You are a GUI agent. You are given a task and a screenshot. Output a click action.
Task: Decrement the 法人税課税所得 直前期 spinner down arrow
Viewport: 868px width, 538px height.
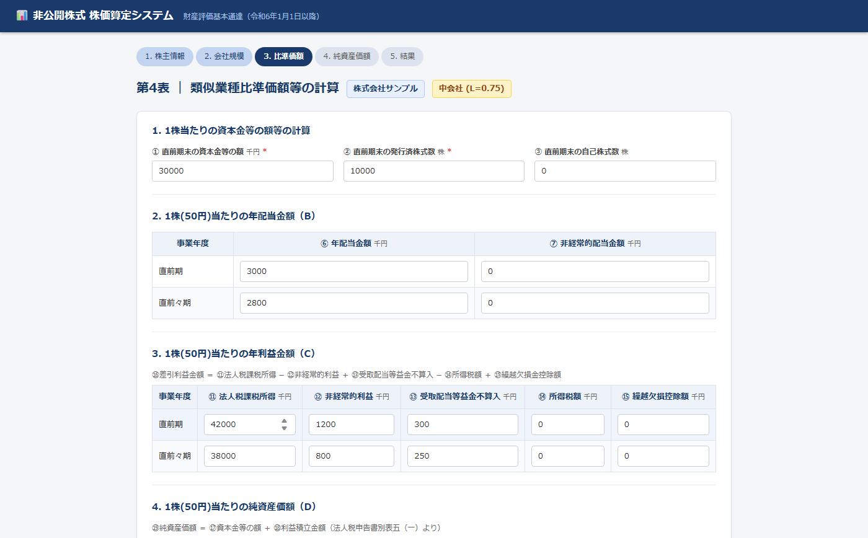click(284, 428)
